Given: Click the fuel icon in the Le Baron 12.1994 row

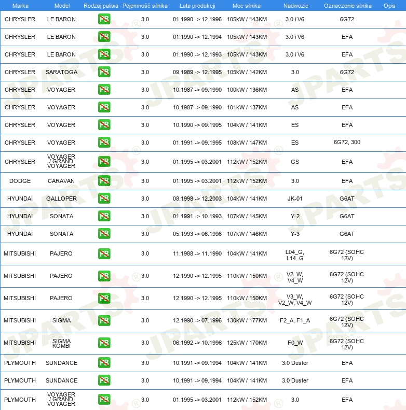Looking at the screenshot, I should [x=104, y=37].
